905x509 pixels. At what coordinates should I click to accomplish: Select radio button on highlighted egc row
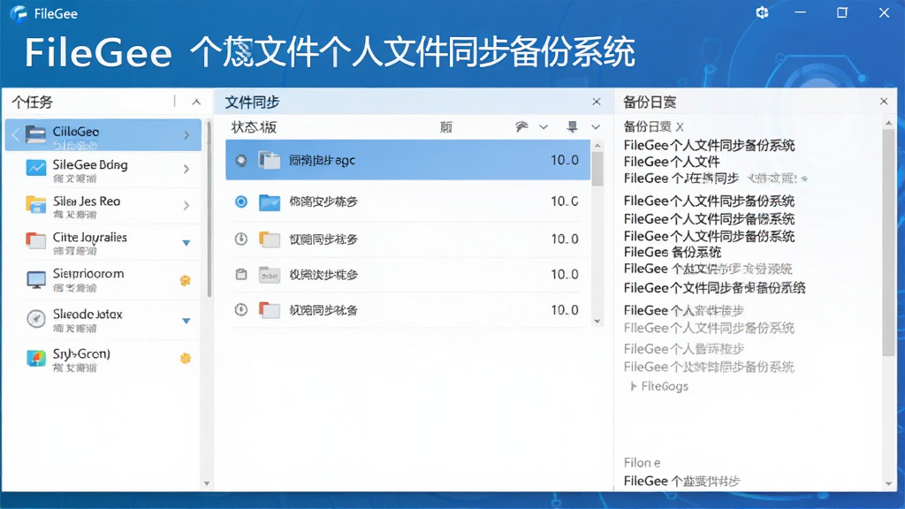click(241, 161)
